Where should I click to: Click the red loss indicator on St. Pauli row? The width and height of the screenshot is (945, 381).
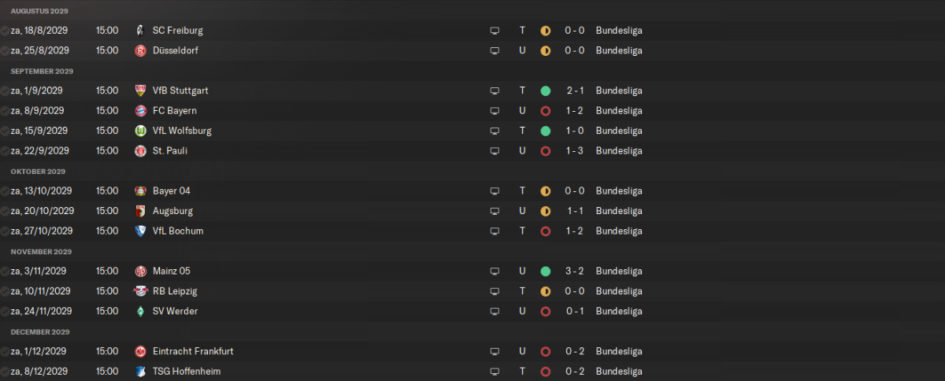(545, 151)
